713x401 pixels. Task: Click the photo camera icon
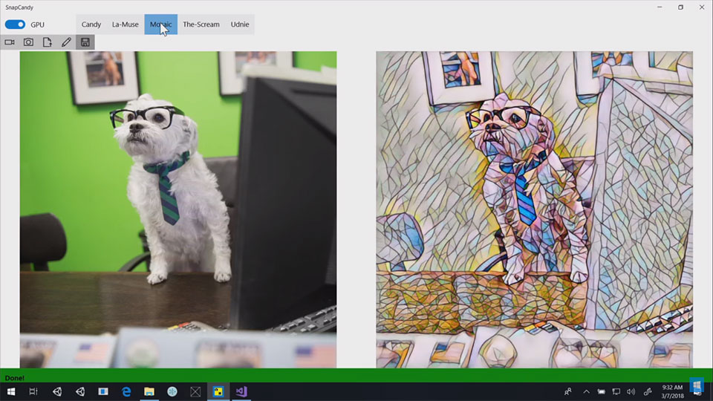point(28,42)
